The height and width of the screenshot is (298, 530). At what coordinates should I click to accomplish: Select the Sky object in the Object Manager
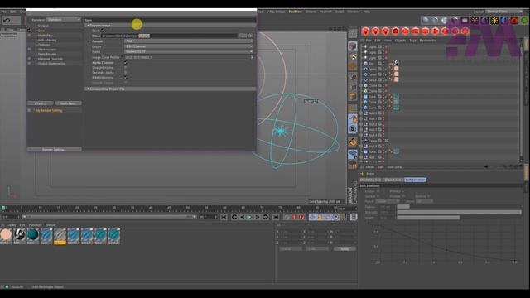click(x=371, y=63)
